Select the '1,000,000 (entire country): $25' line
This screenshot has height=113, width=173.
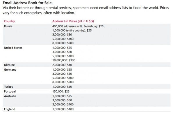pyautogui.click(x=72, y=31)
